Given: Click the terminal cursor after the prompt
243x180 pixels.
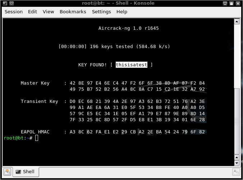Looking at the screenshot, I should coord(37,138).
